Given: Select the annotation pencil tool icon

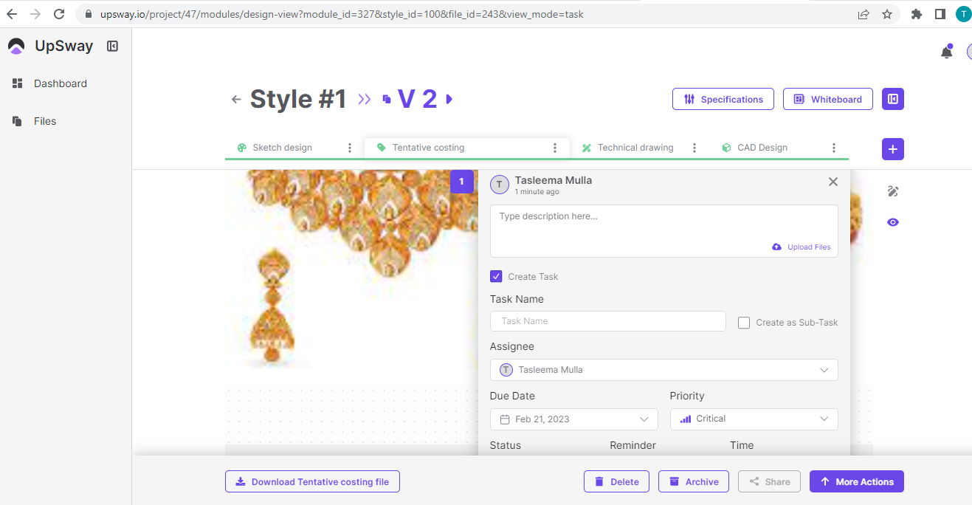Looking at the screenshot, I should coord(893,191).
